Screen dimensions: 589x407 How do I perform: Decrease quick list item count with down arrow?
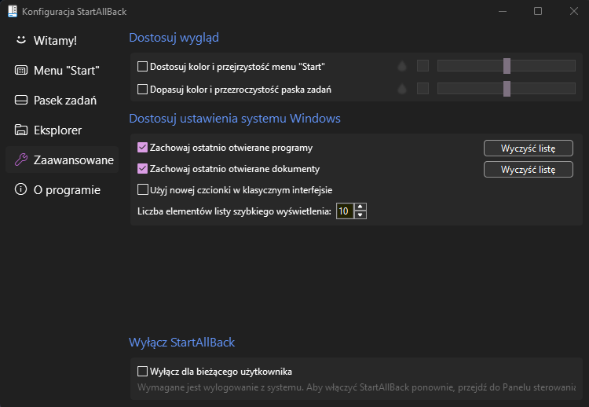pyautogui.click(x=360, y=215)
